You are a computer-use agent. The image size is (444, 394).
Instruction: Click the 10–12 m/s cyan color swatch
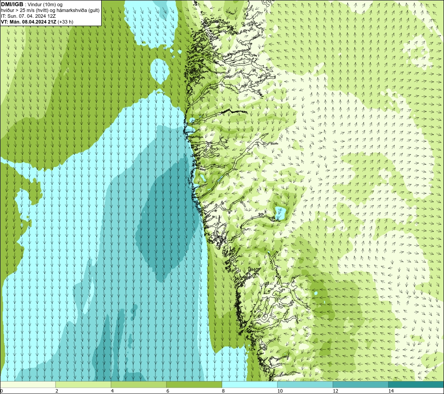tap(305, 384)
